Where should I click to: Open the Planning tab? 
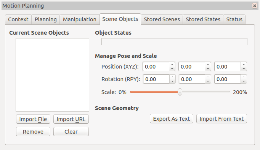pos(46,19)
